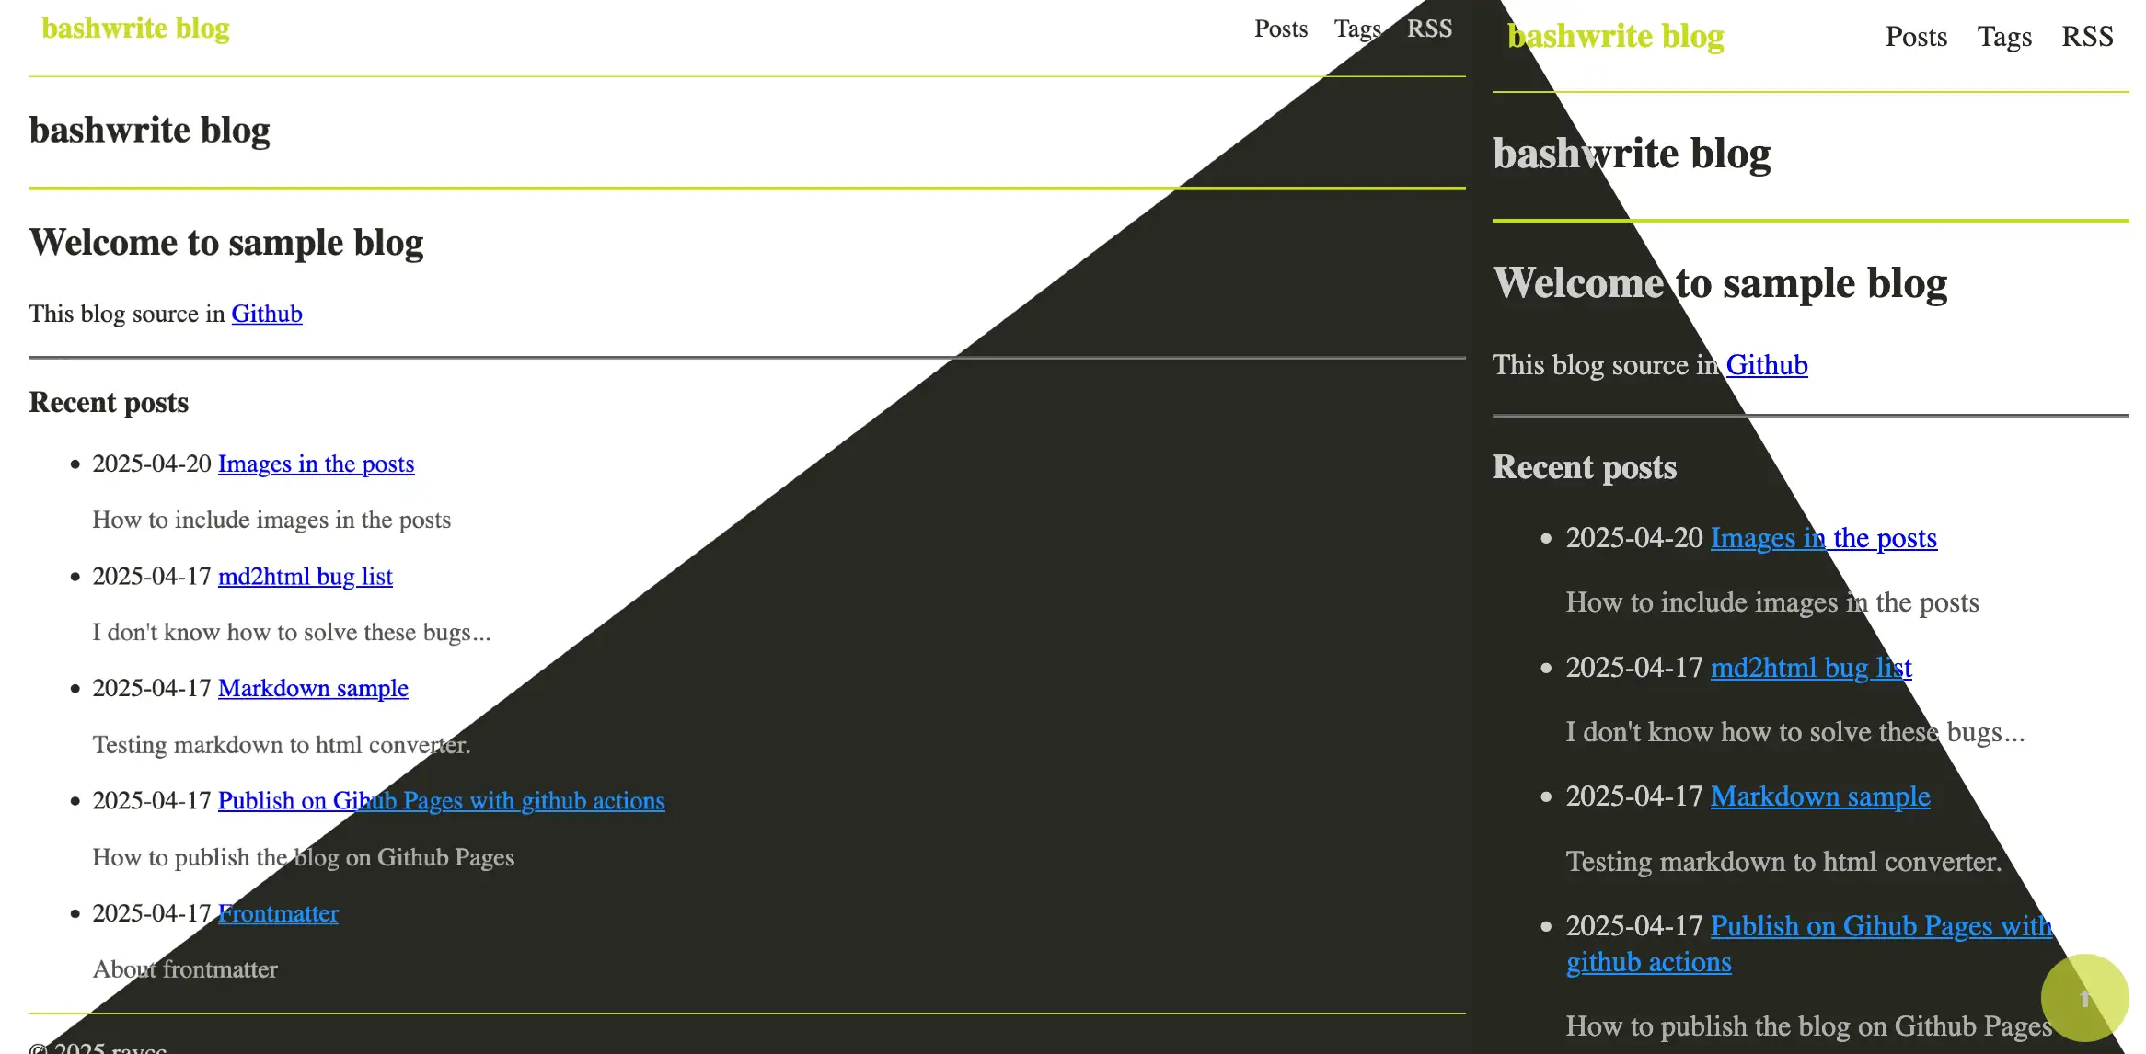The height and width of the screenshot is (1054, 2146).
Task: Open the Tags menu in left header
Action: (x=1357, y=29)
